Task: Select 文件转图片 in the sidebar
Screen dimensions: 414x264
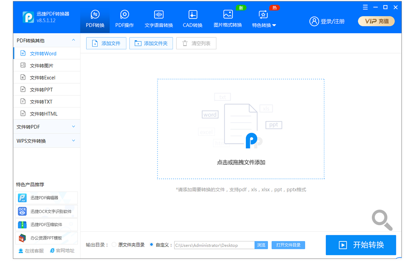Action: click(47, 65)
